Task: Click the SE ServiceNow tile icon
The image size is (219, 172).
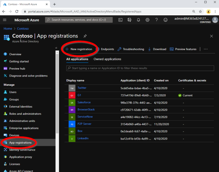Action: tap(72, 117)
